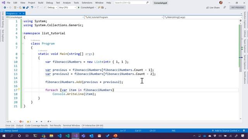Click the Redo toolbar icon
Screen dimensions: 248x139
pos(38,8)
